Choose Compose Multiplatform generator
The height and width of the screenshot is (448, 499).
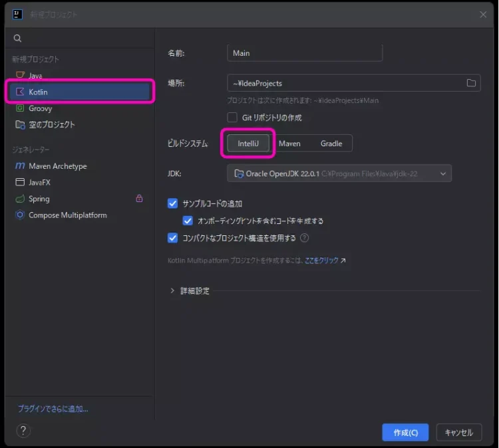click(x=80, y=215)
